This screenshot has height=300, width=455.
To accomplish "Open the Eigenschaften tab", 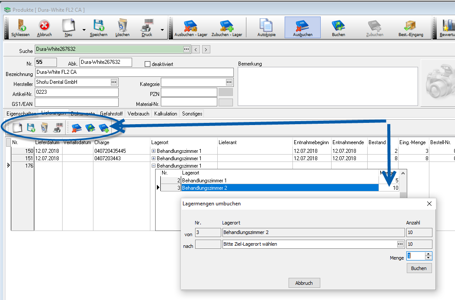I will [21, 114].
